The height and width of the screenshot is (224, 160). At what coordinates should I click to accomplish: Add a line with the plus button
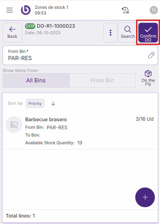click(x=145, y=197)
